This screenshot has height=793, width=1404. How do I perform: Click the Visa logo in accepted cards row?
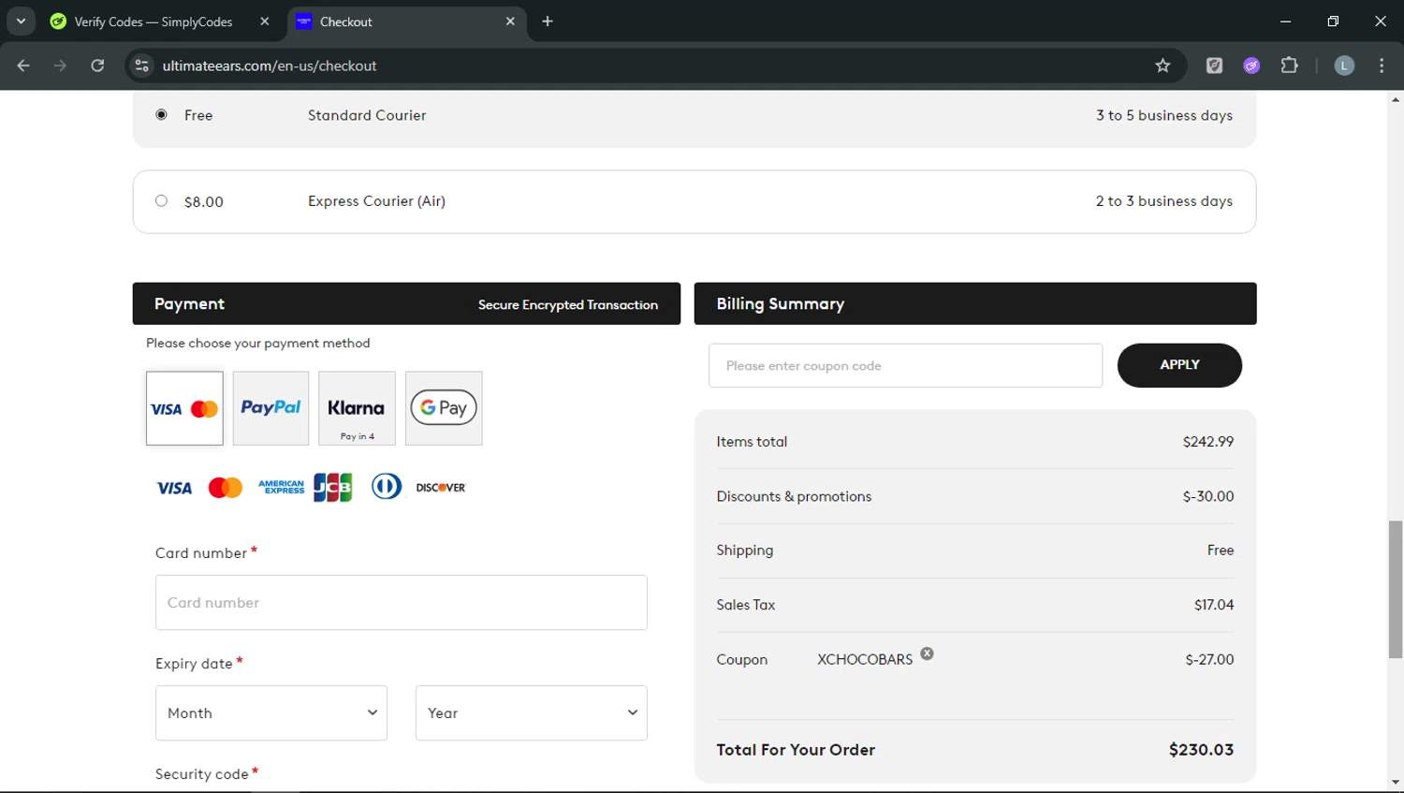pos(174,488)
